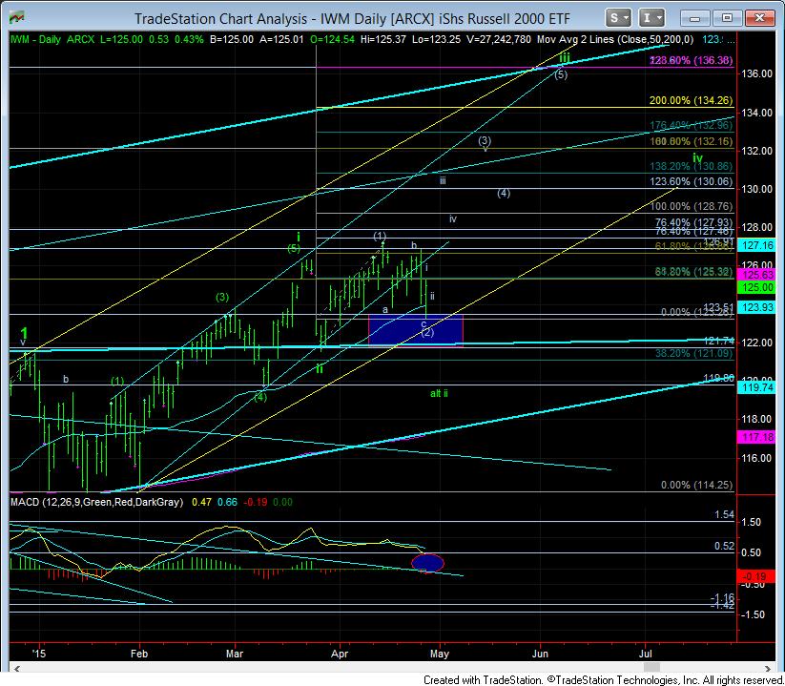Click the green '125.00' last price tag

757,287
